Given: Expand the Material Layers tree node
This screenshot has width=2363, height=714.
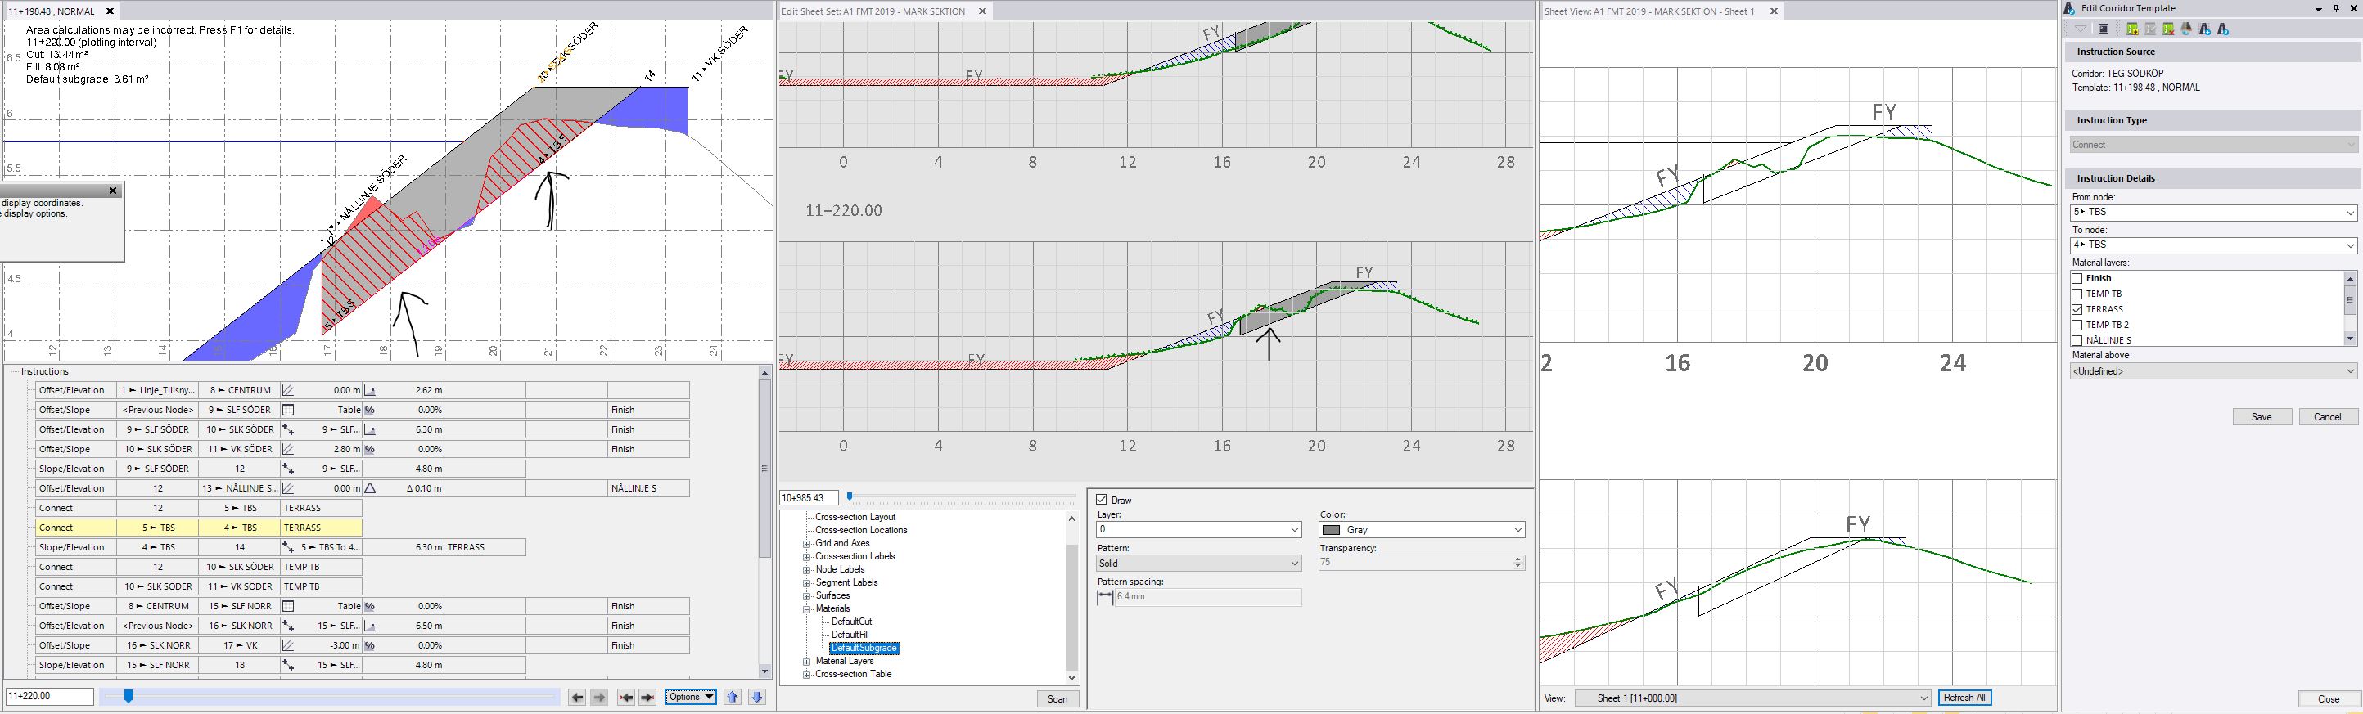Looking at the screenshot, I should click(807, 662).
